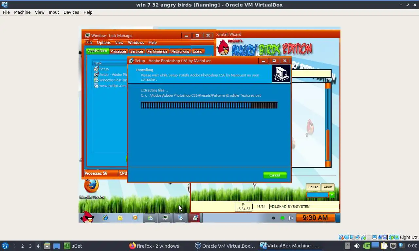
Task: Click VirtualBox audio status icon
Action: click(x=352, y=237)
